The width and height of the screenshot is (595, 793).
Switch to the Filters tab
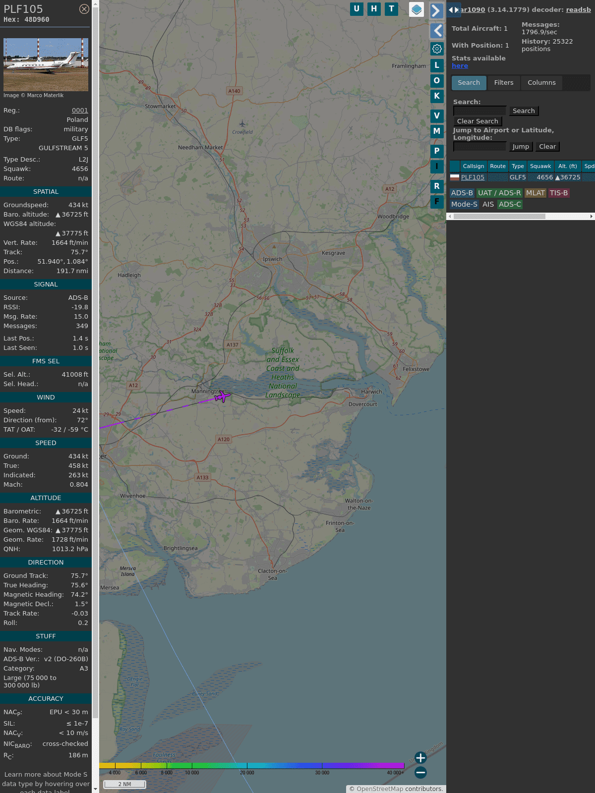point(504,83)
